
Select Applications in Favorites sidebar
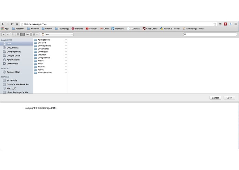[x=17, y=60]
